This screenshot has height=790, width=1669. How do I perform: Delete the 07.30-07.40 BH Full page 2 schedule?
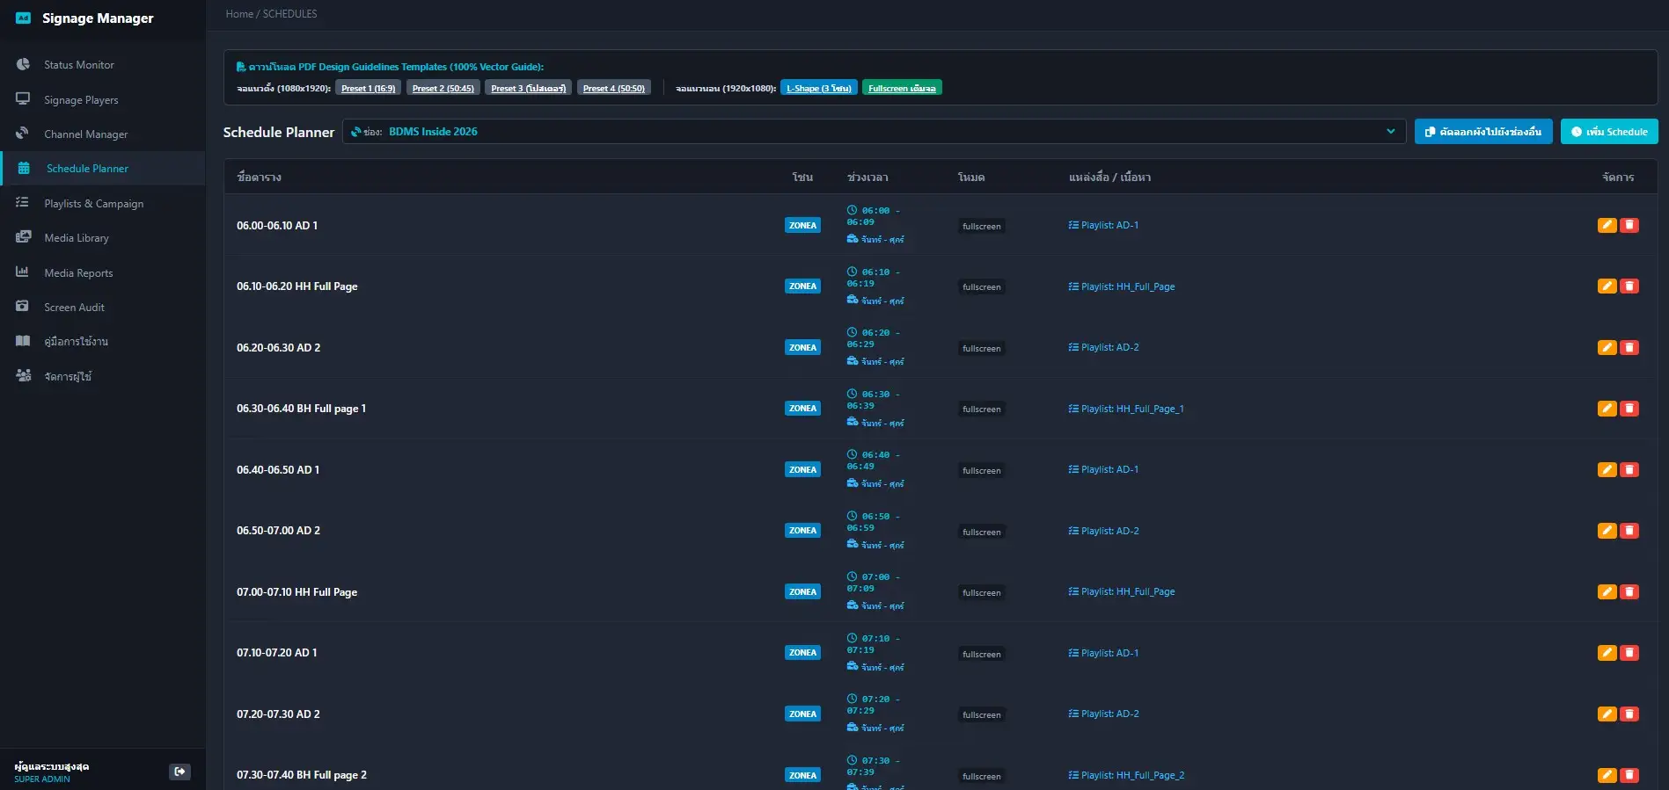1629,774
